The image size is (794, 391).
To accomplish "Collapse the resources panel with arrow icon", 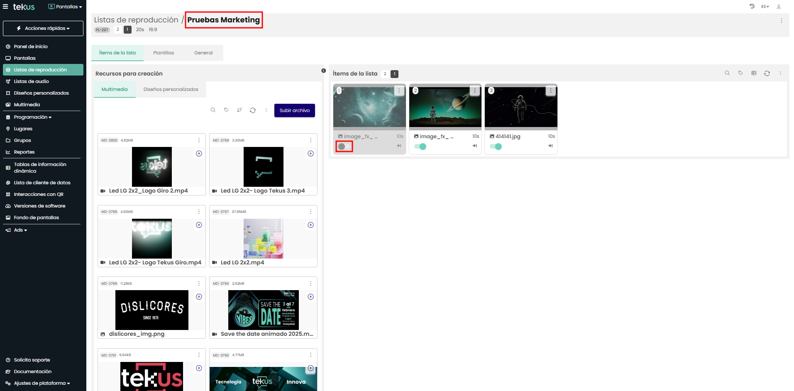I will coord(324,71).
